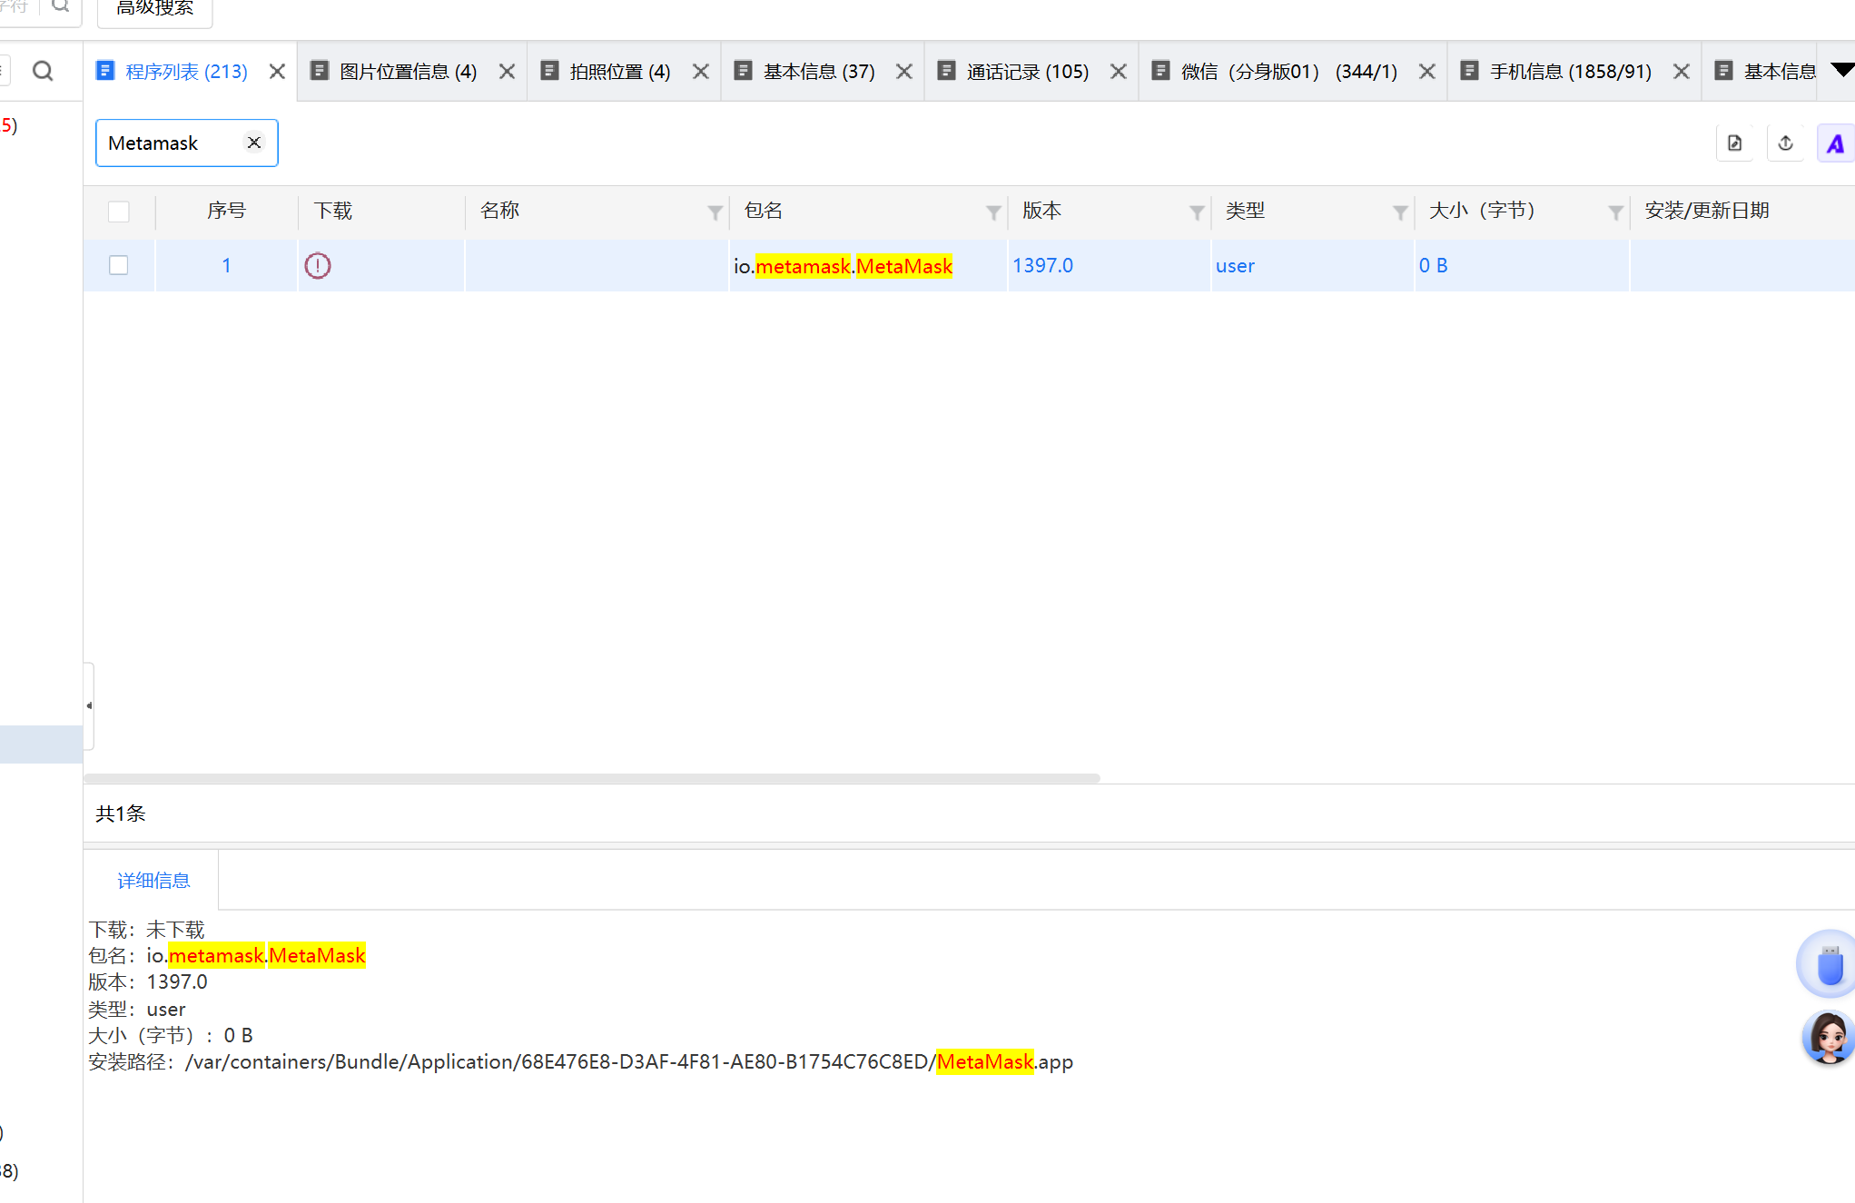Expand the tab overflow dropdown arrow
This screenshot has height=1203, width=1855.
1842,70
